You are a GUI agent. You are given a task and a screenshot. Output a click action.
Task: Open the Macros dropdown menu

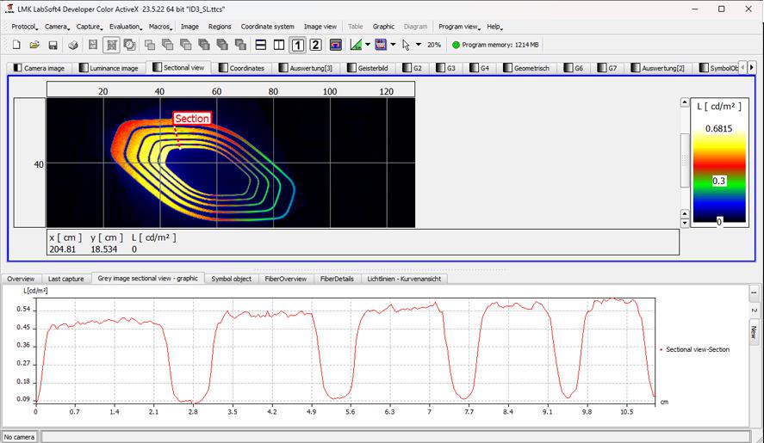coord(160,27)
